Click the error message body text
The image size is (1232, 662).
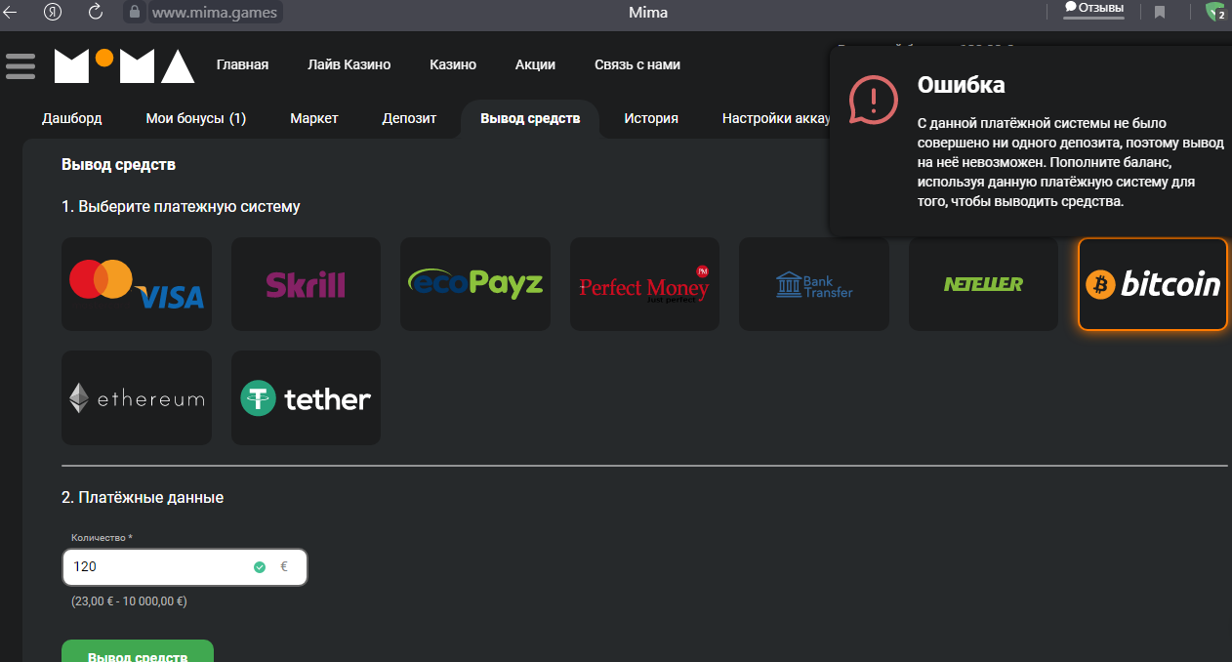tap(1070, 163)
